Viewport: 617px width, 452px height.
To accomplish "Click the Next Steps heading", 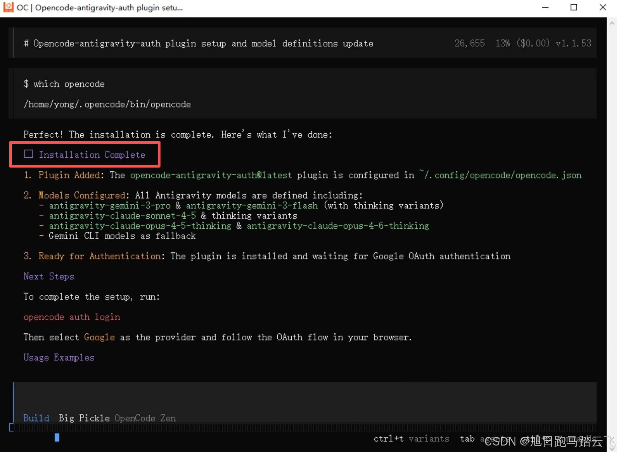I will pos(49,276).
